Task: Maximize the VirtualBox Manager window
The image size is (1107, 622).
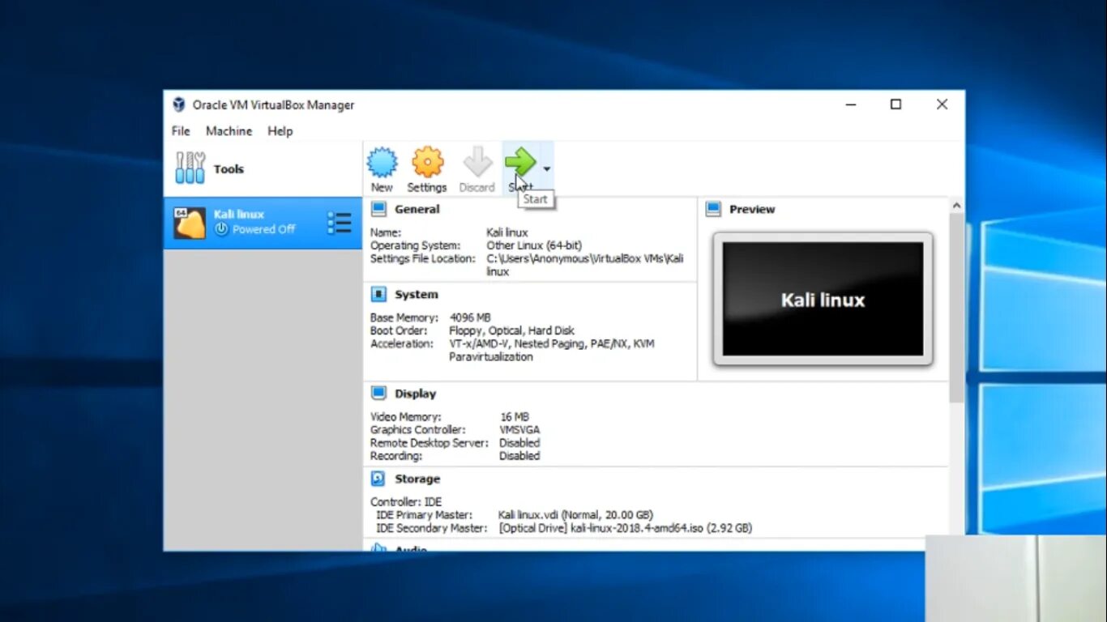Action: (x=895, y=104)
